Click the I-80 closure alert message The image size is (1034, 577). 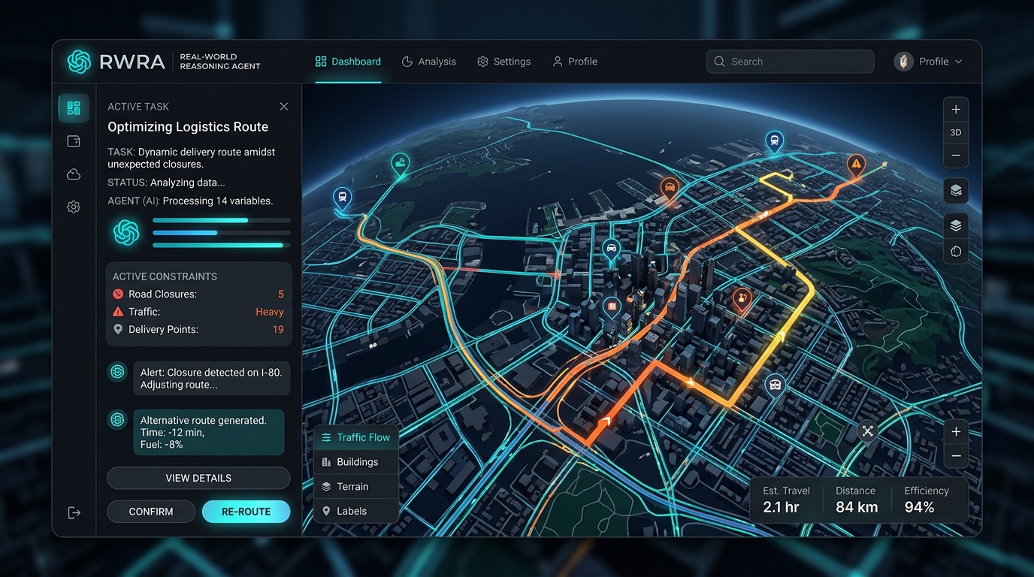[211, 379]
